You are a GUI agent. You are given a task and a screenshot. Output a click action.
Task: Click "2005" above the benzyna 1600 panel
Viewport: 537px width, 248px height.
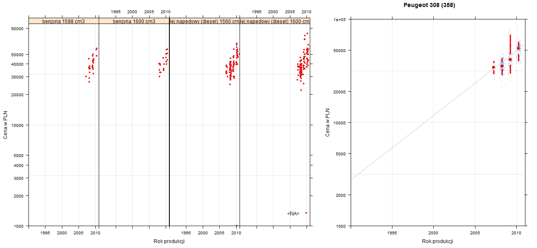149,12
